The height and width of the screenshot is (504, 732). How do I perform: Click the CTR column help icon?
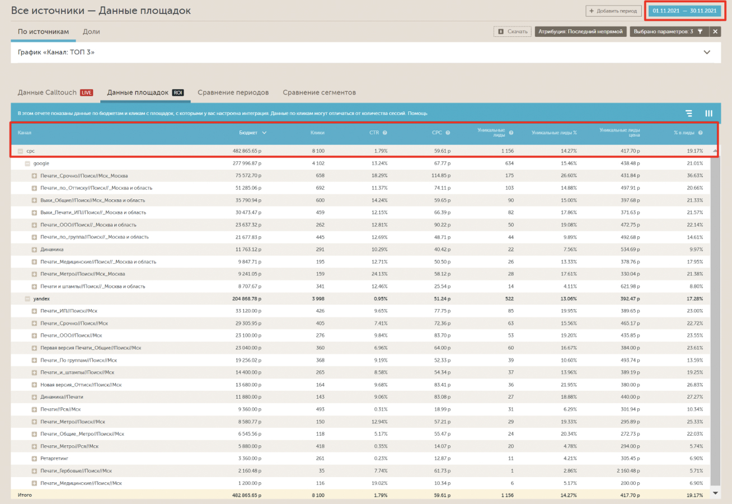pos(385,133)
